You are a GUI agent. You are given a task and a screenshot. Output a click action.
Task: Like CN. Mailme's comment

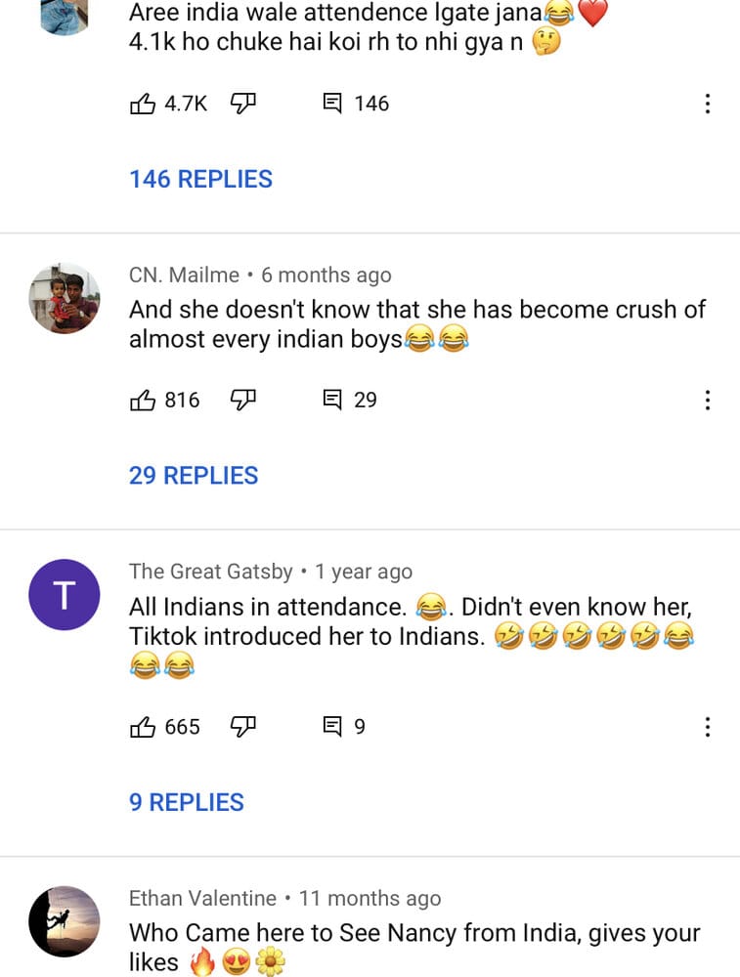coord(142,400)
